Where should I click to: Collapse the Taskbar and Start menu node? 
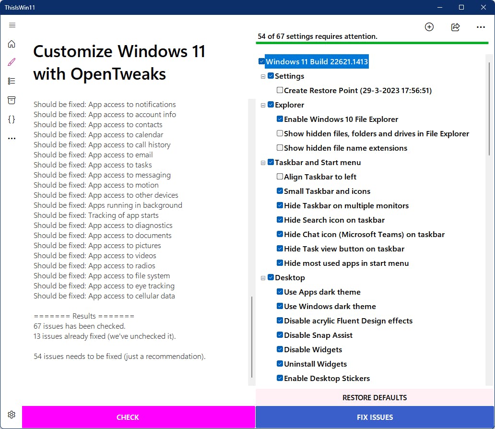pyautogui.click(x=263, y=163)
